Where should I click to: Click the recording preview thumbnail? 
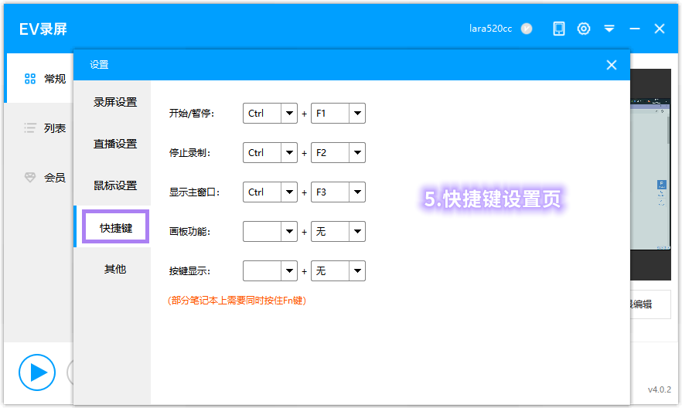pos(650,174)
